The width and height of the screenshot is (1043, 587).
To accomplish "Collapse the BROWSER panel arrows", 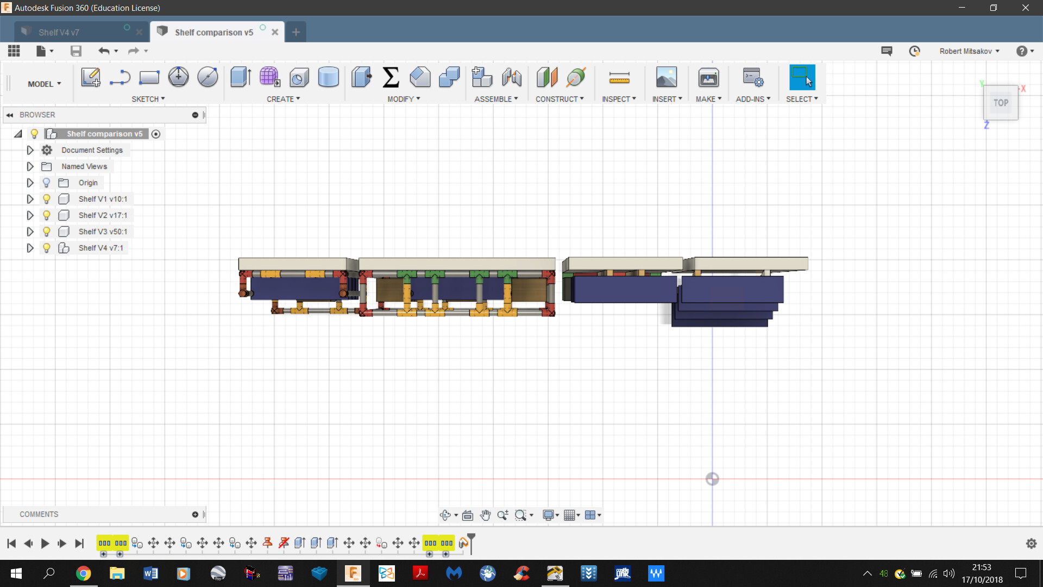I will pyautogui.click(x=10, y=115).
